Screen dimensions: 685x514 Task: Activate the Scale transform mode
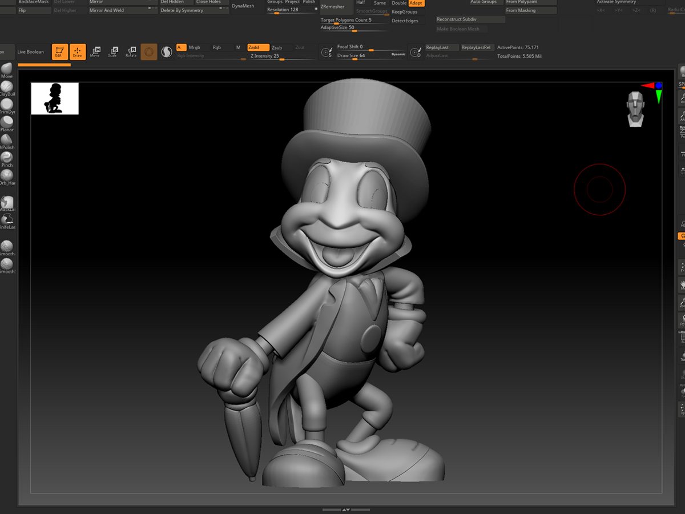pos(113,52)
